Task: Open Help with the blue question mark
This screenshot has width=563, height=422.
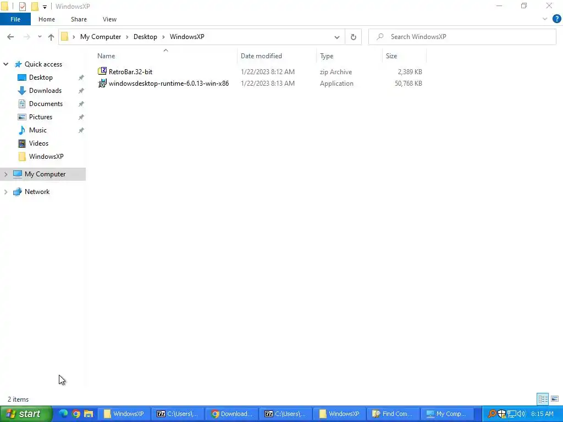Action: 556,19
